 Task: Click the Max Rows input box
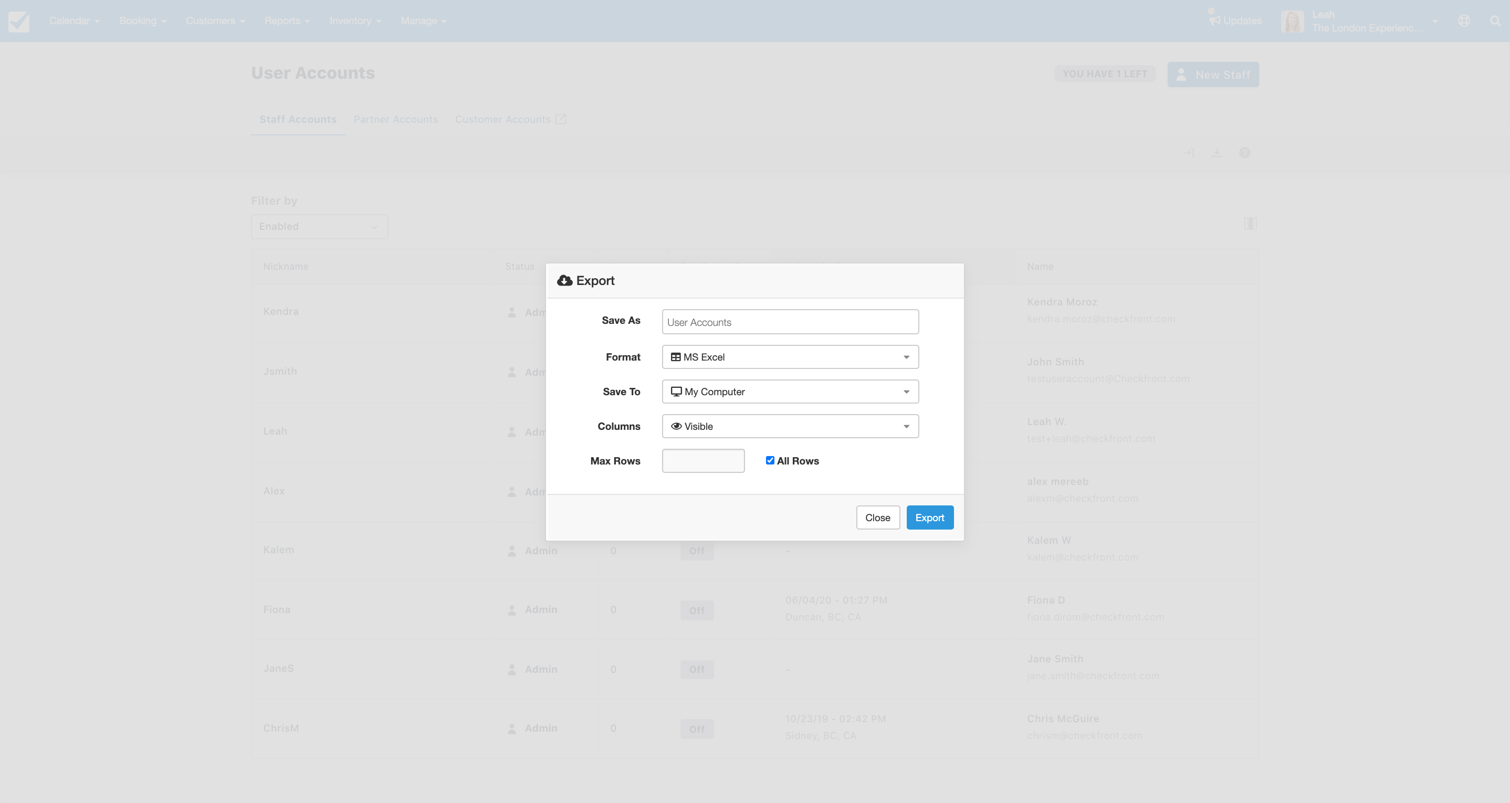pyautogui.click(x=704, y=461)
